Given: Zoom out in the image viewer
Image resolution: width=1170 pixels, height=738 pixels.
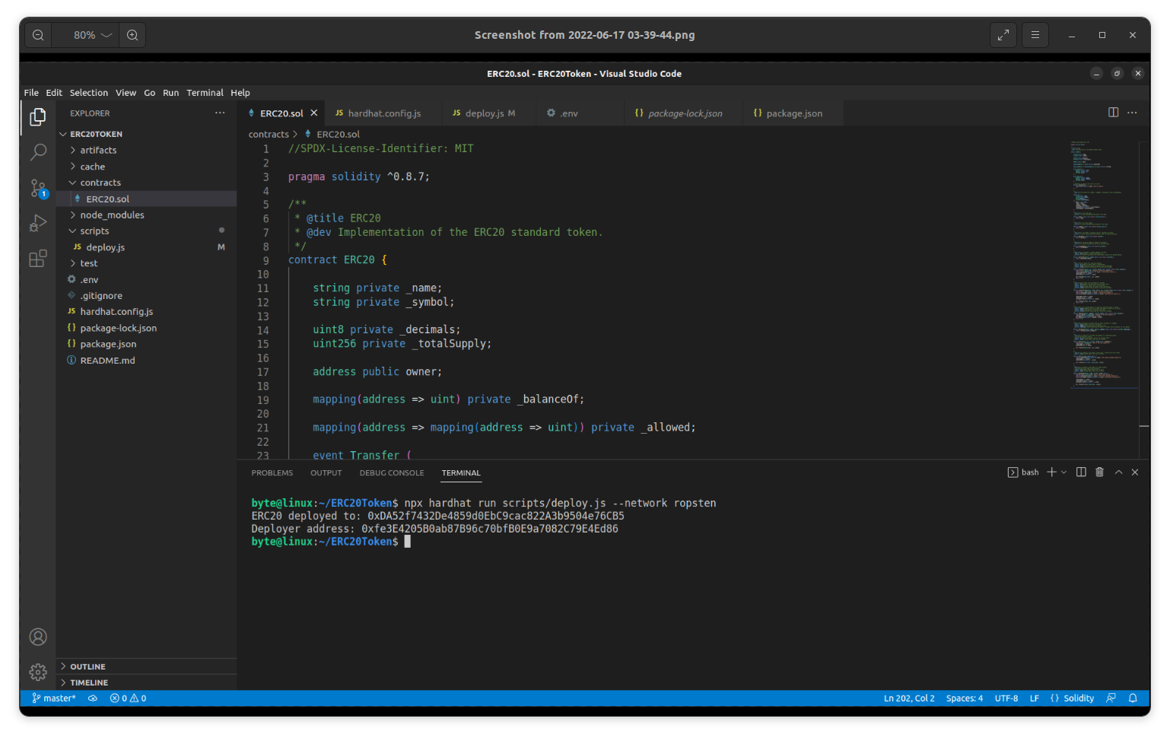Looking at the screenshot, I should tap(38, 35).
